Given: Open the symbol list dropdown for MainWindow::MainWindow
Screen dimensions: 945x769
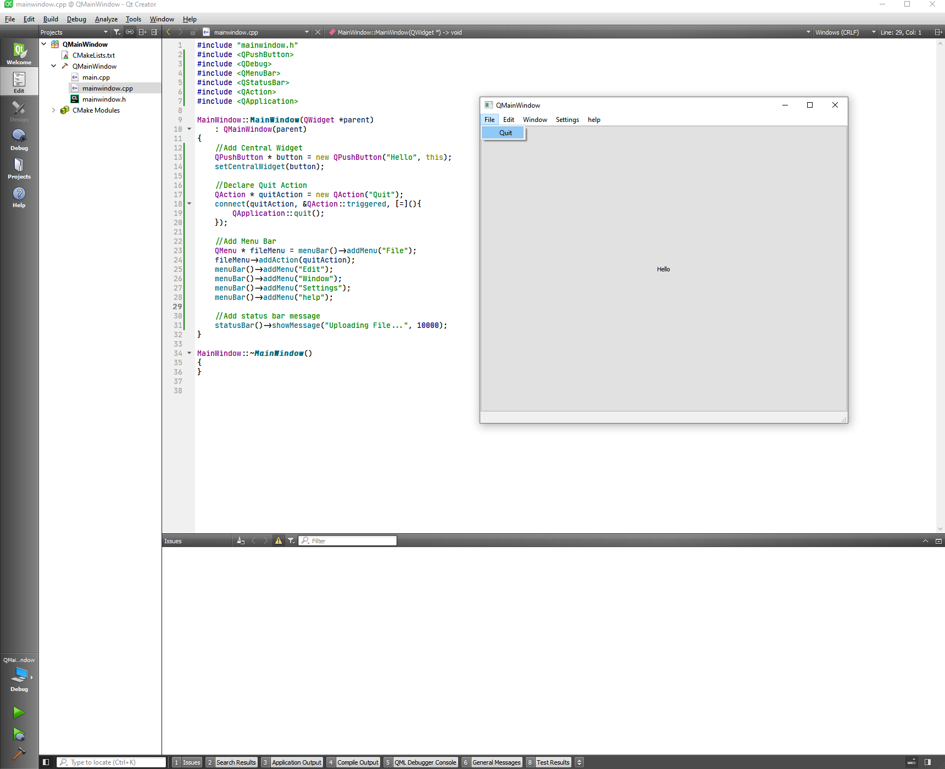Looking at the screenshot, I should pos(570,32).
